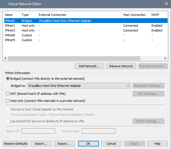Sort list by the Type column header
Viewport: 171px width, 149px height.
click(28, 15)
